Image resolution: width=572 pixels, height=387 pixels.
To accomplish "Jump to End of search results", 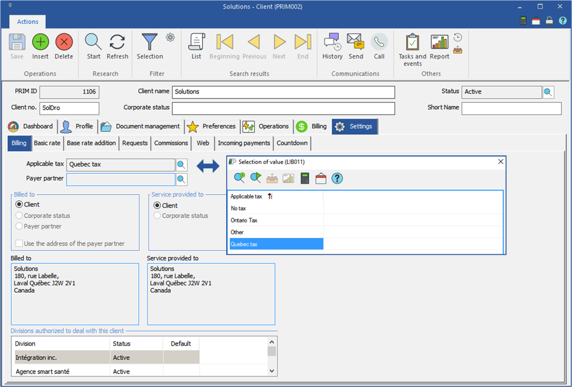I will coord(303,46).
